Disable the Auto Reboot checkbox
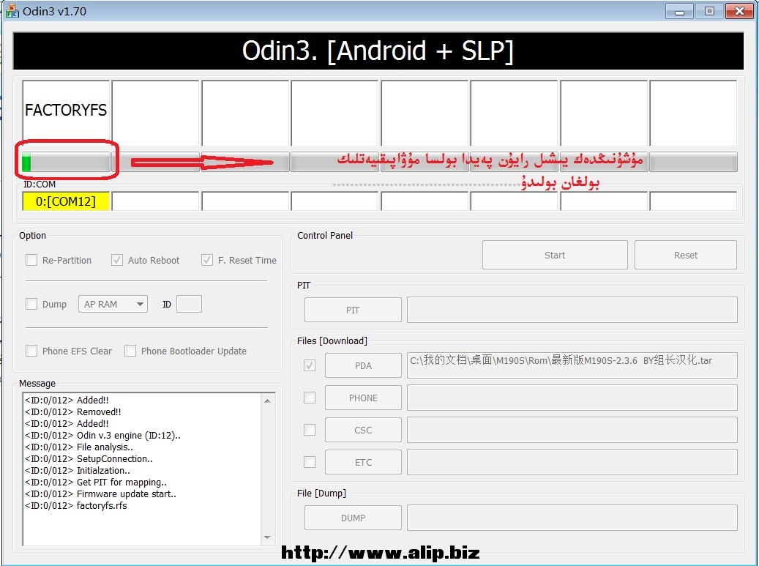The width and height of the screenshot is (759, 566). tap(116, 260)
